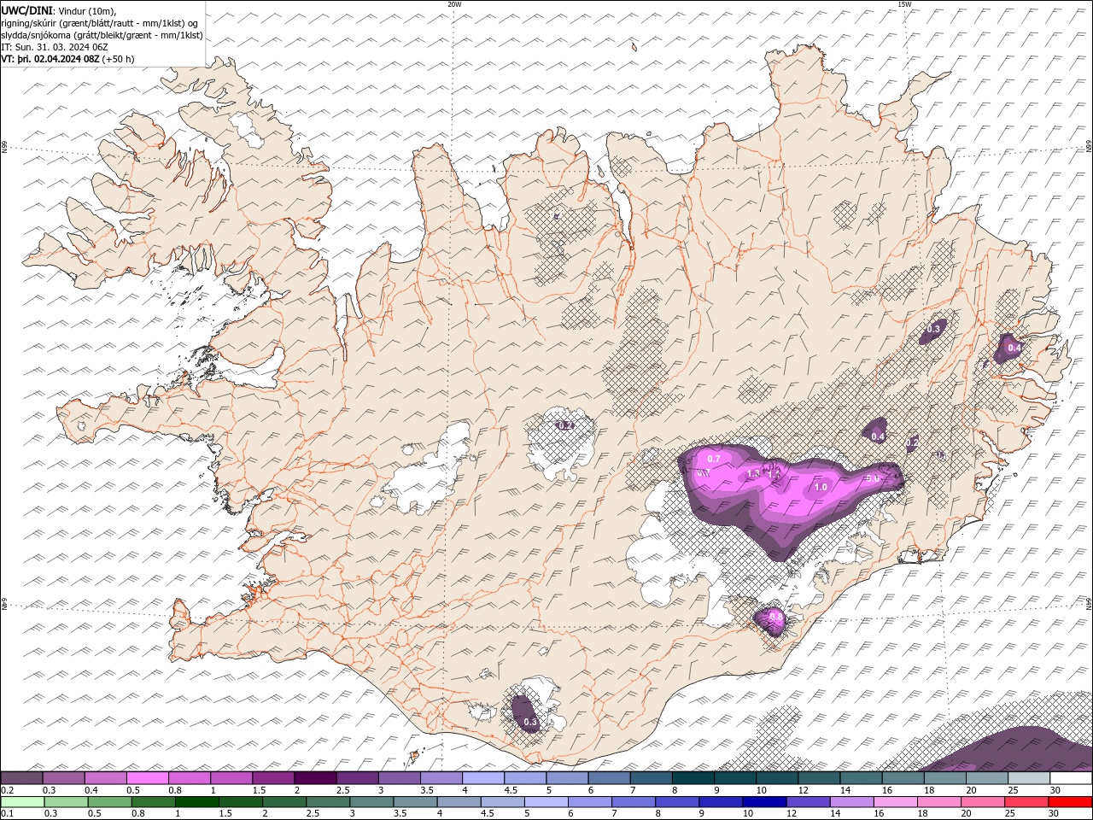Screen dimensions: 1093x820
Task: Click the lilac 14 mm rain legend swatch
Action: (852, 802)
